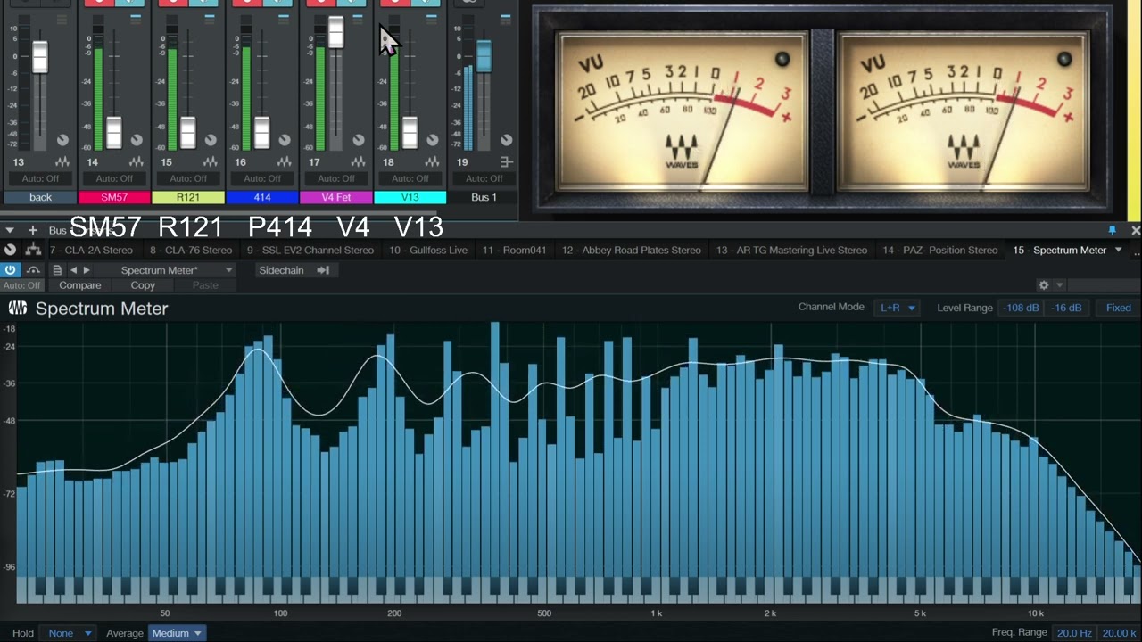The height and width of the screenshot is (642, 1142).
Task: Click the pan knob on channel 18 V13
Action: 433,140
